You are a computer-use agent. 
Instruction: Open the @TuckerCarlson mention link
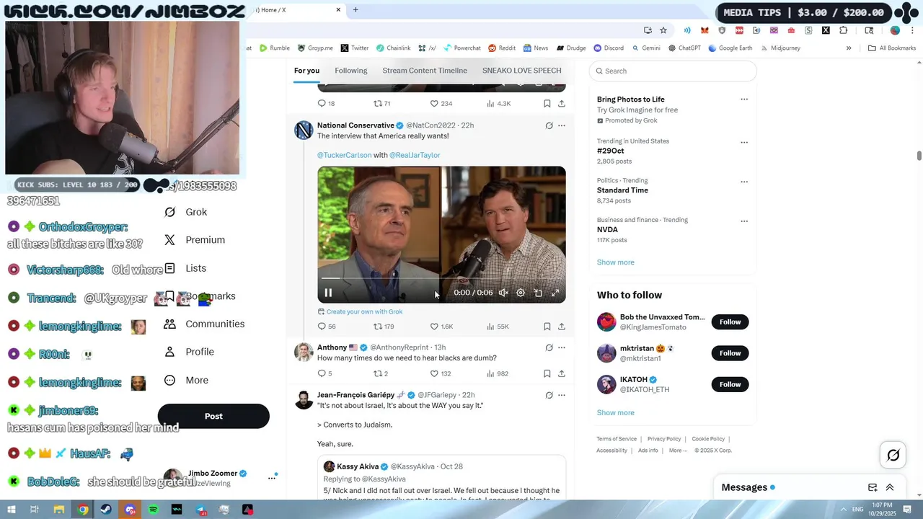click(x=345, y=155)
